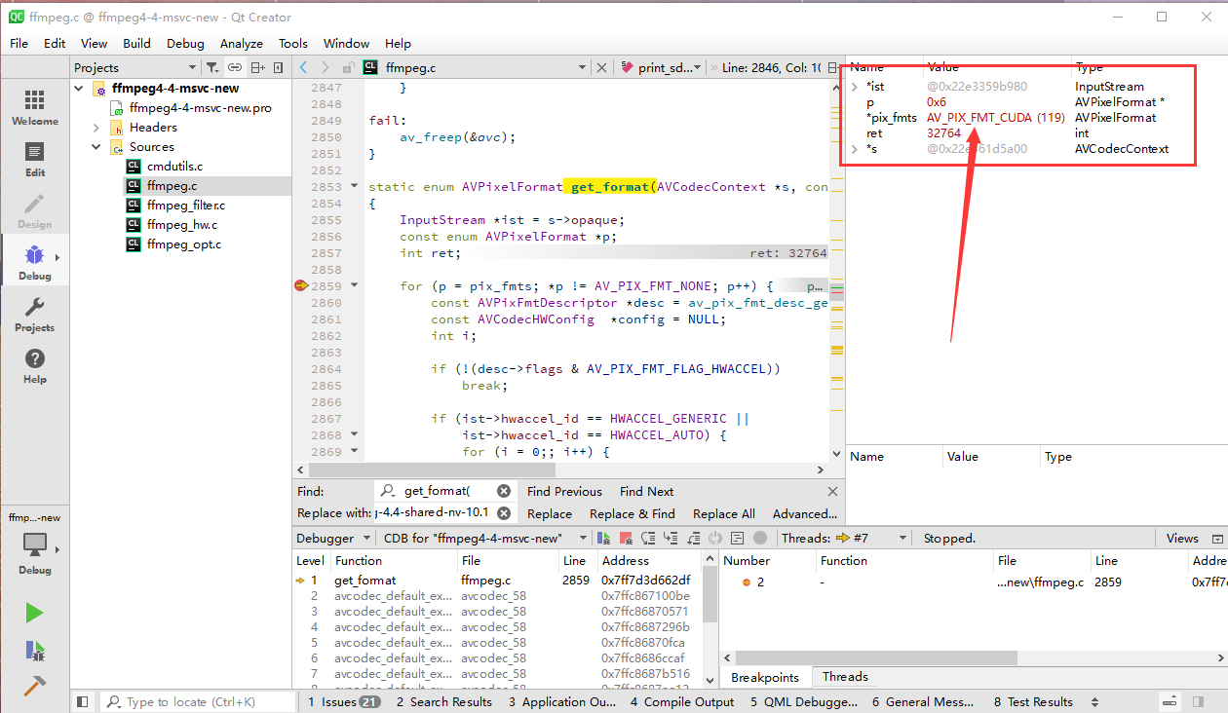Click the Restart debugging session icon
The width and height of the screenshot is (1228, 713).
click(x=715, y=538)
